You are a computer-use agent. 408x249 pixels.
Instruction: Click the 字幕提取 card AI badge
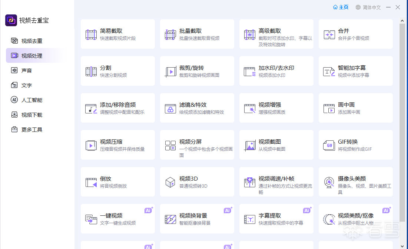click(x=308, y=210)
